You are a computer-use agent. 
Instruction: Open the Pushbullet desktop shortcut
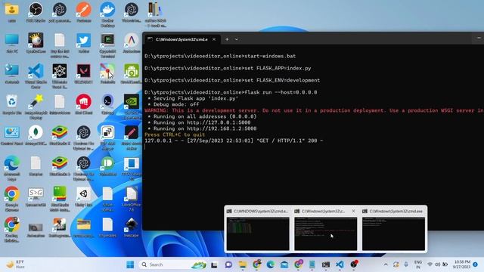pyautogui.click(x=107, y=166)
